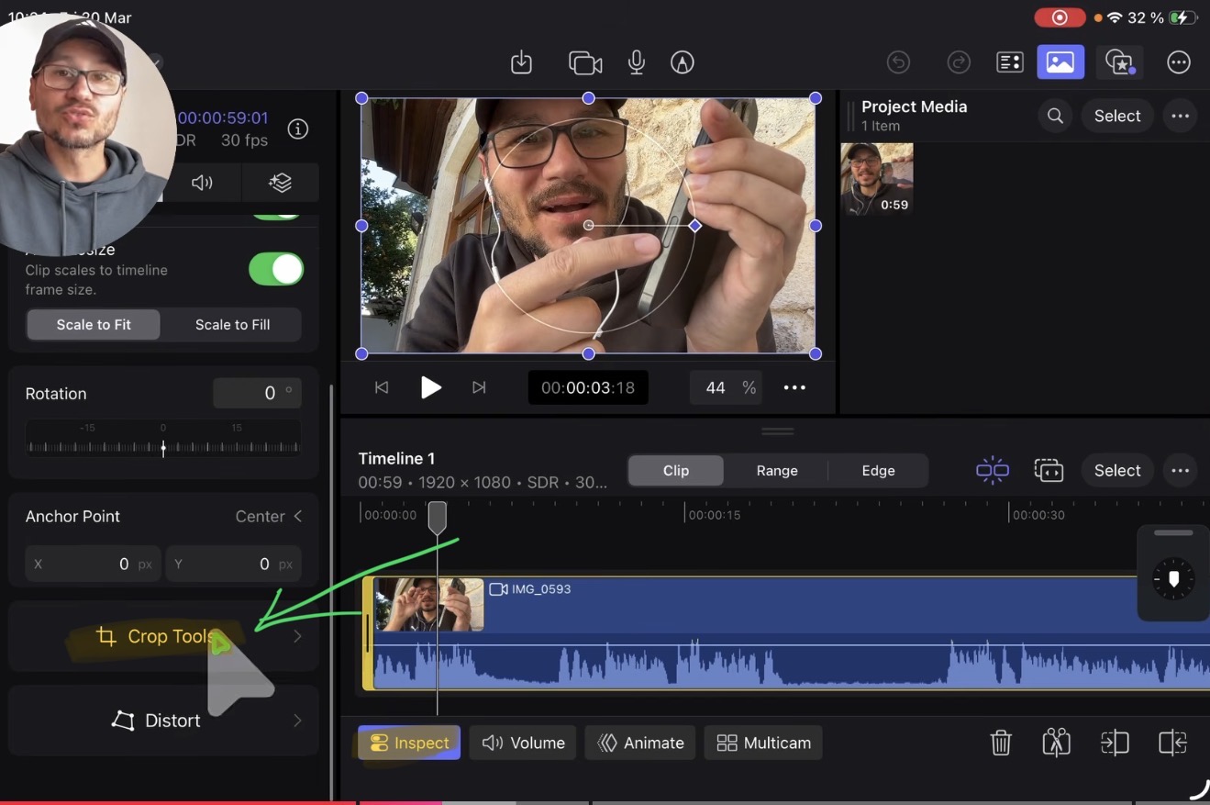Expand the Crop Tools section

pyautogui.click(x=163, y=635)
